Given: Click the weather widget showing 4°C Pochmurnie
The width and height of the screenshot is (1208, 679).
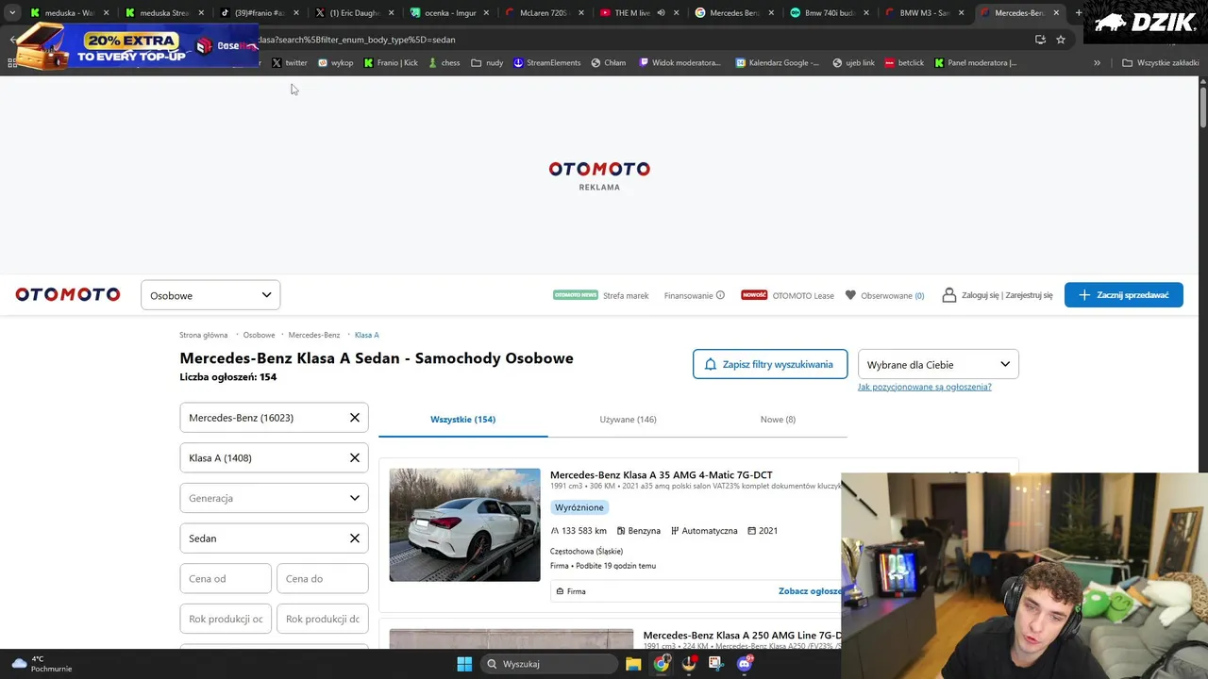Looking at the screenshot, I should pos(42,664).
